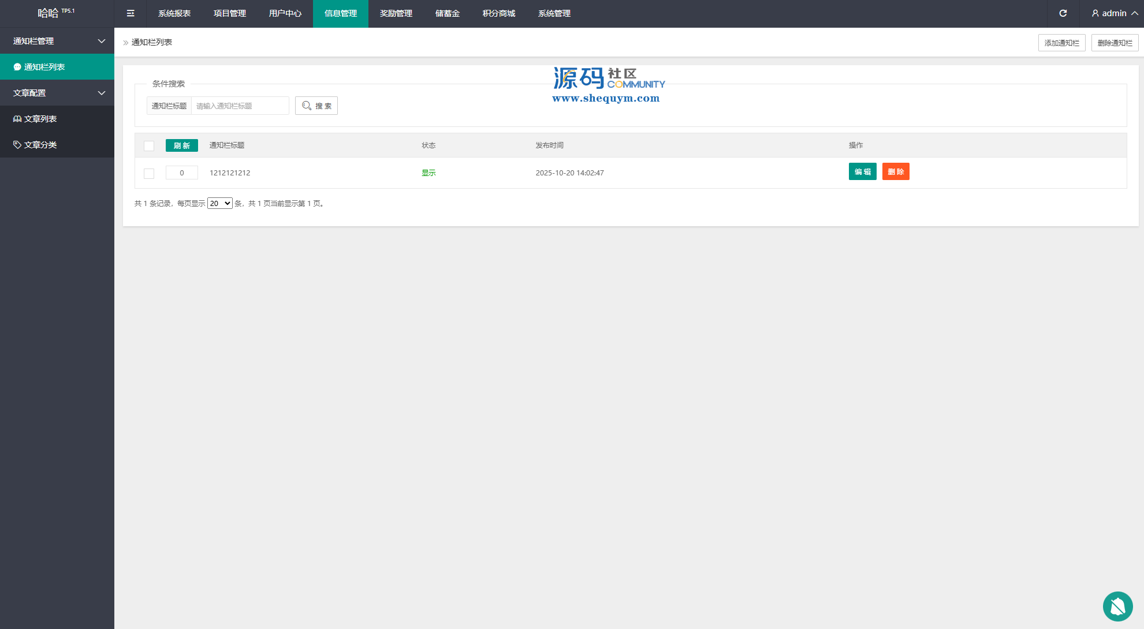The image size is (1144, 629).
Task: Focus the 通知栏标题 search input
Action: (x=240, y=106)
